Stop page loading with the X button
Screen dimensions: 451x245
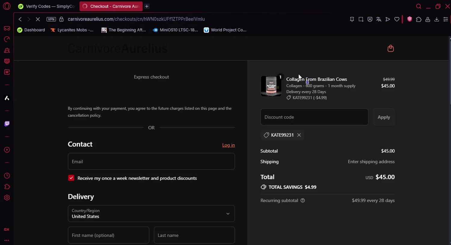[38, 19]
